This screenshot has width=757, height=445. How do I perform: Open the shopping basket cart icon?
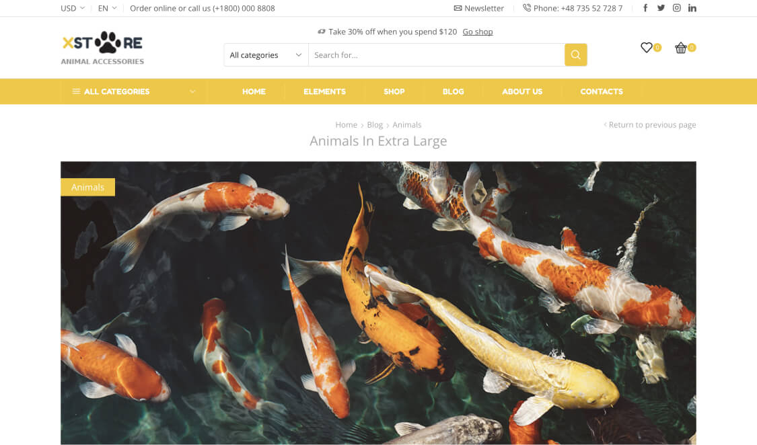pyautogui.click(x=681, y=48)
